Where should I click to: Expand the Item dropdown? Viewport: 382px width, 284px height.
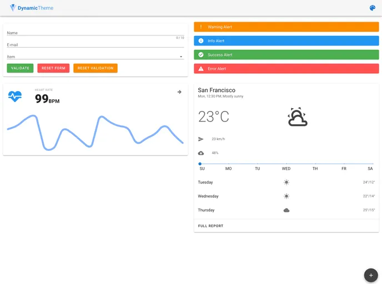coord(181,57)
